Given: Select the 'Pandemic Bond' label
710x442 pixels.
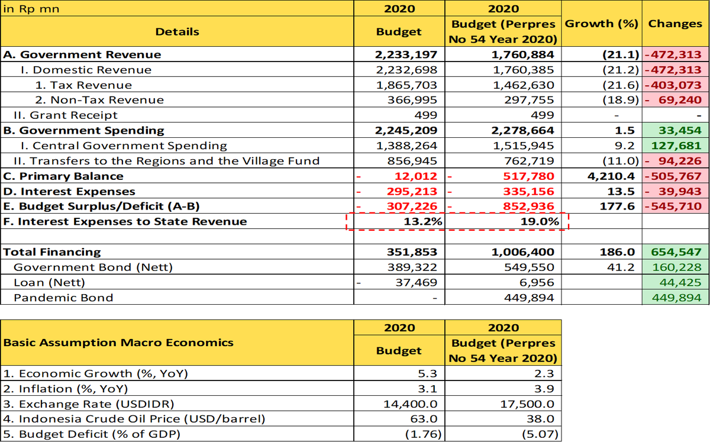Looking at the screenshot, I should 63,298.
